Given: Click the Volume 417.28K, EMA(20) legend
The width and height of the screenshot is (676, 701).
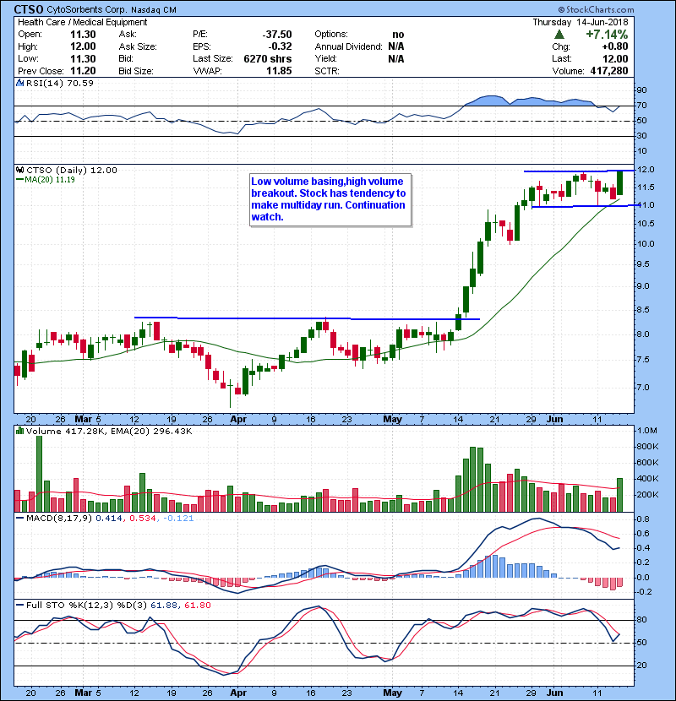Looking at the screenshot, I should [109, 432].
